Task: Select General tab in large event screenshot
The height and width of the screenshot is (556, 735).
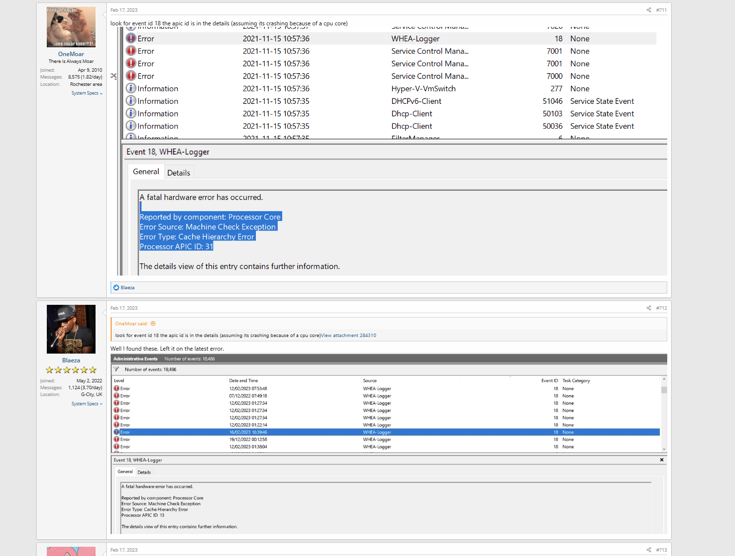Action: pos(146,172)
